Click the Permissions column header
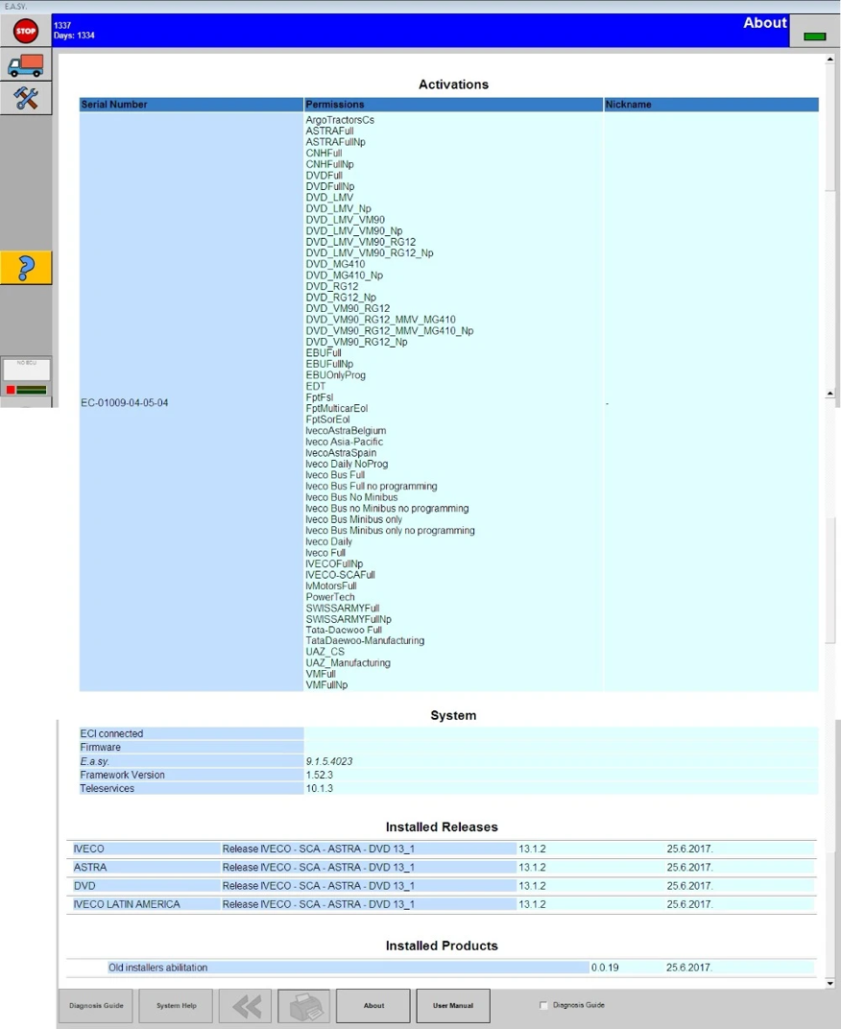Image resolution: width=841 pixels, height=1029 pixels. [x=454, y=105]
